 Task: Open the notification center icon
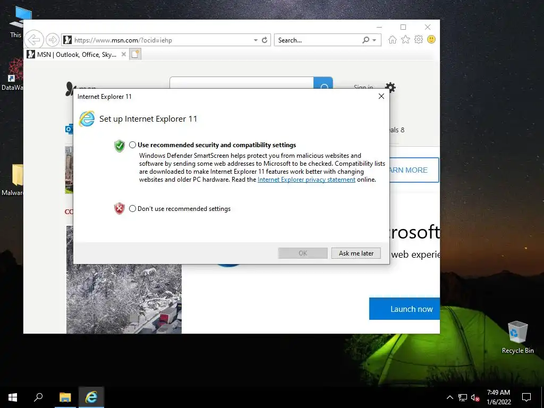(526, 397)
